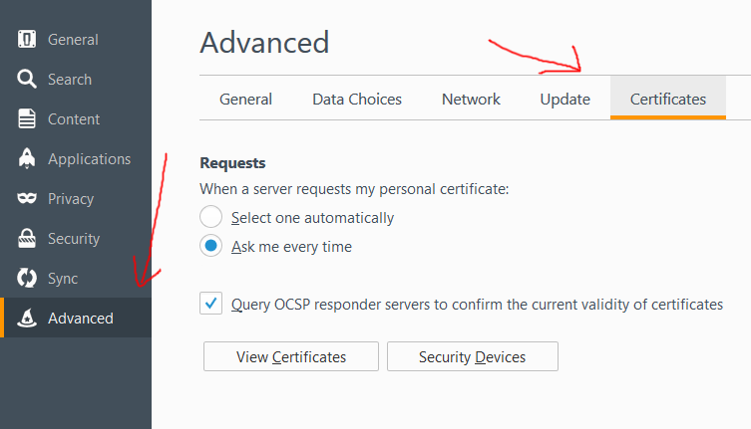Click the General switch icon in sidebar
The width and height of the screenshot is (751, 429).
tap(27, 39)
